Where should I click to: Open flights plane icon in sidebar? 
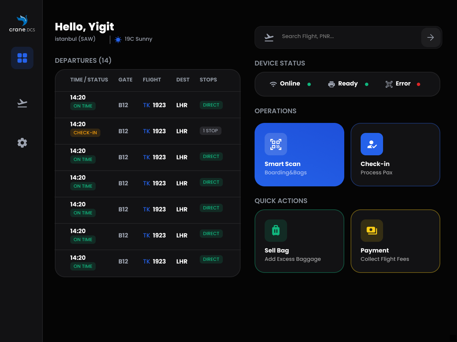tap(22, 103)
